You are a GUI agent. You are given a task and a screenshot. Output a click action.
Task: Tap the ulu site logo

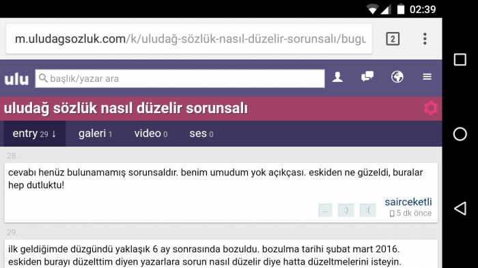(x=16, y=79)
